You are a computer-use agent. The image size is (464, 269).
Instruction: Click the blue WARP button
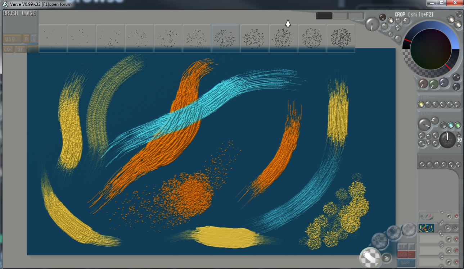pyautogui.click(x=406, y=263)
